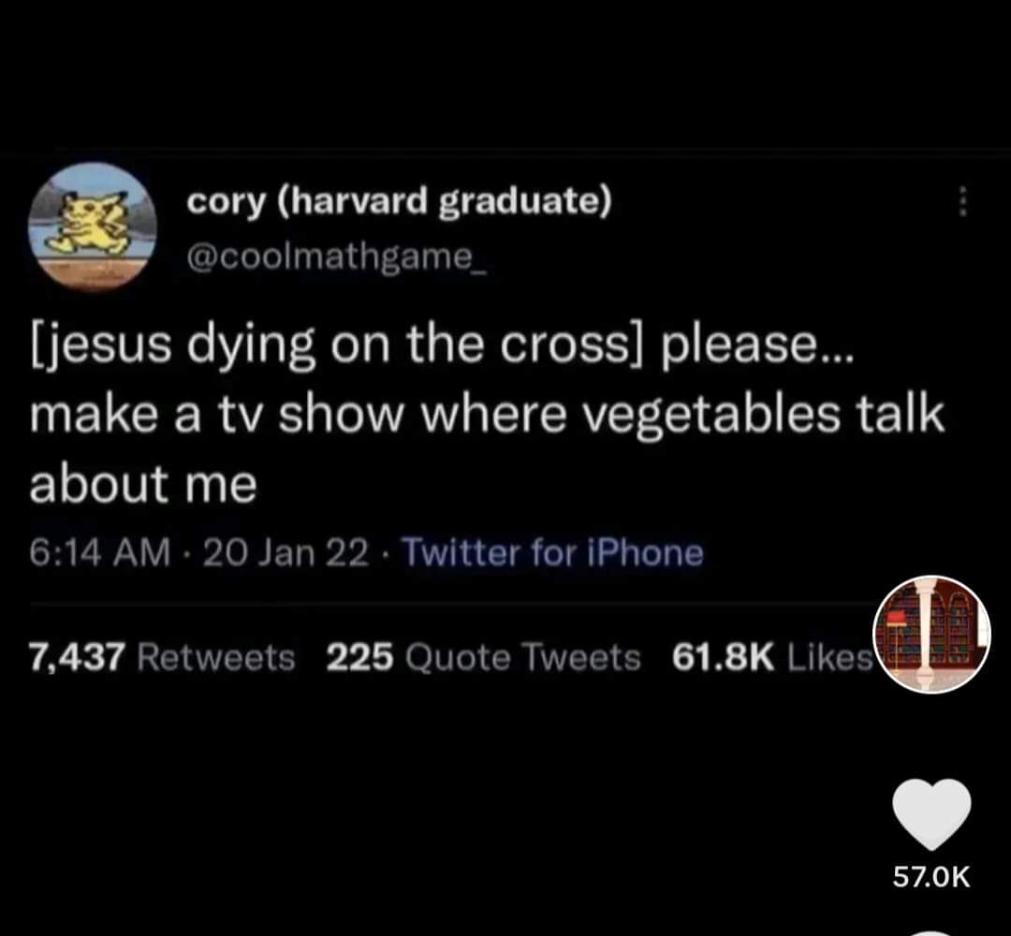
Task: View the 7,437 Retweets list
Action: [x=162, y=658]
